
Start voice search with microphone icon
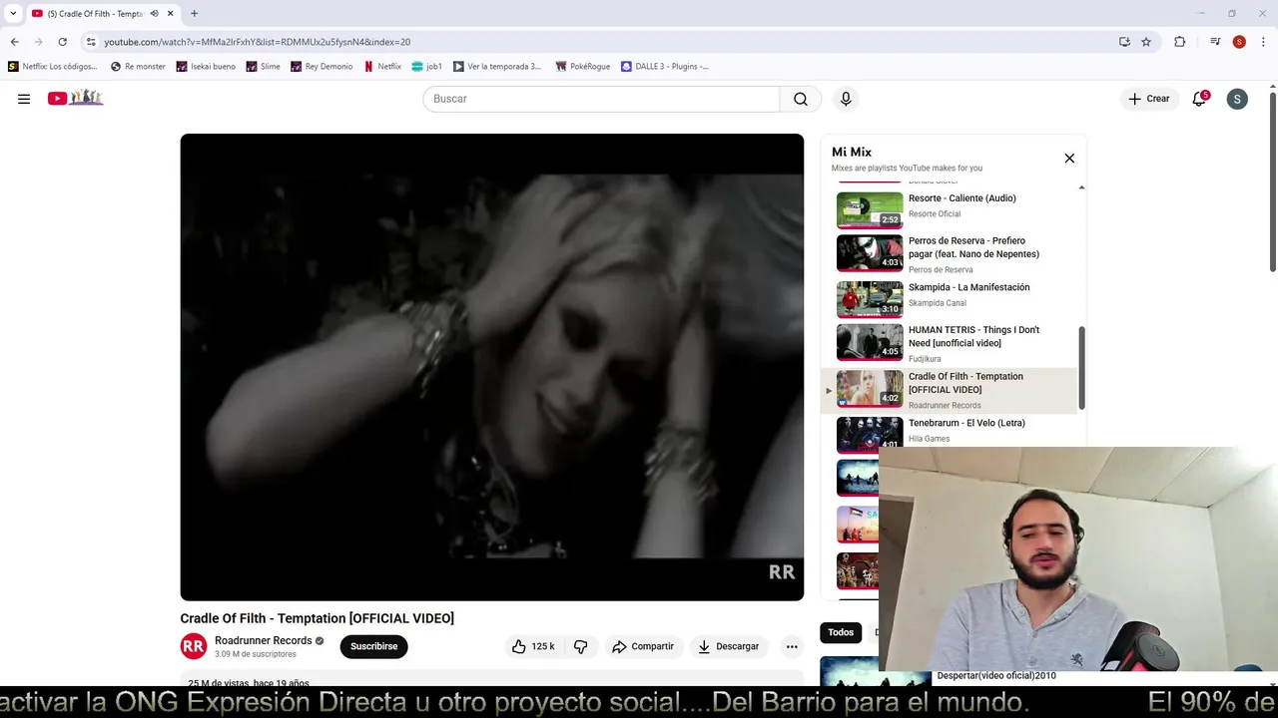click(846, 99)
